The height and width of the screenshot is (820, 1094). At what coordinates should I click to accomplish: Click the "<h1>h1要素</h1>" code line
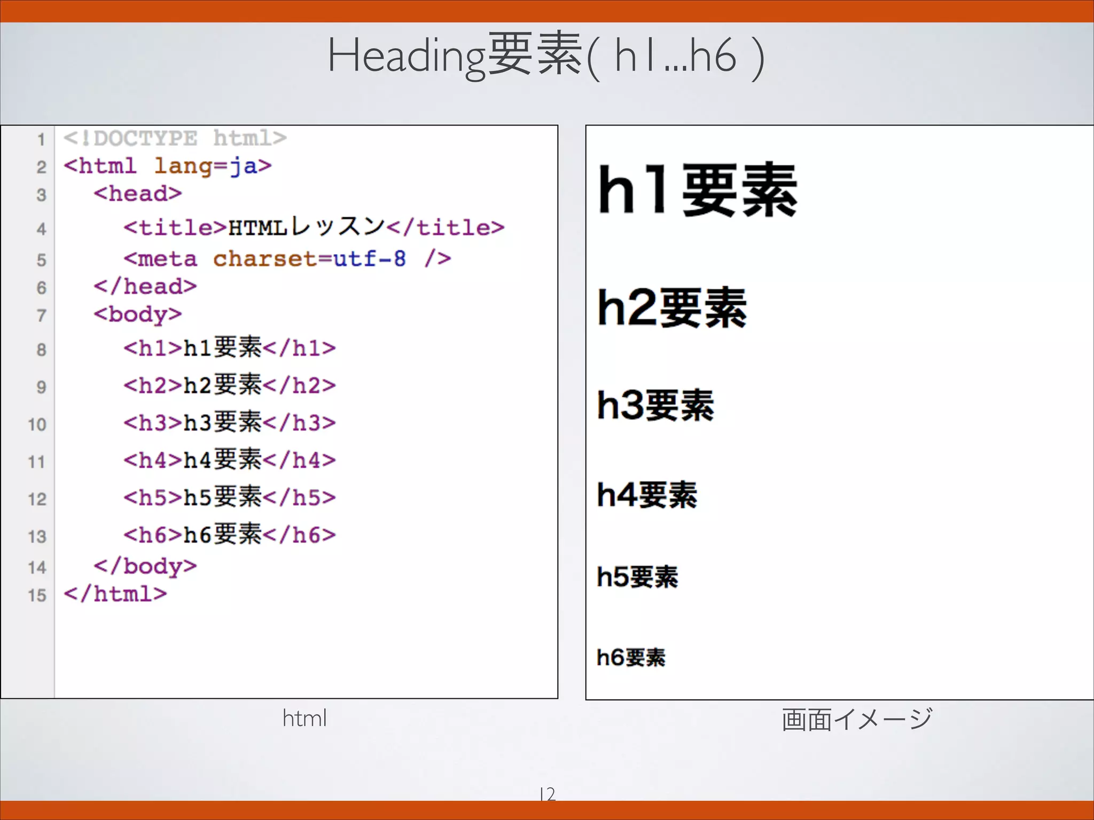230,348
